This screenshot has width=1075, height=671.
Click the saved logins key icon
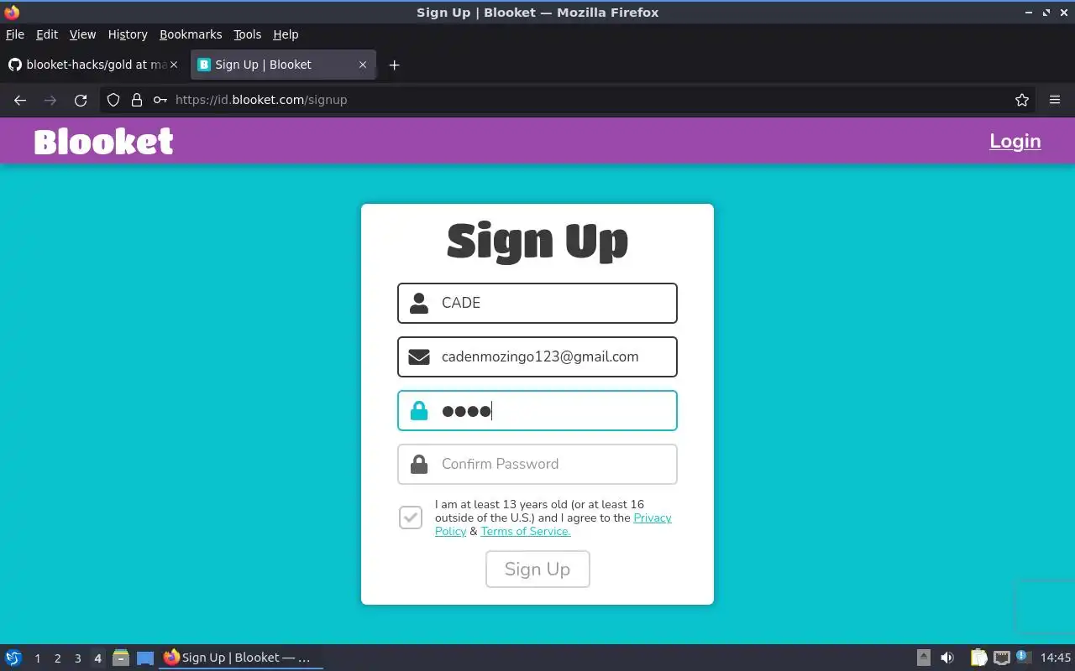click(160, 100)
